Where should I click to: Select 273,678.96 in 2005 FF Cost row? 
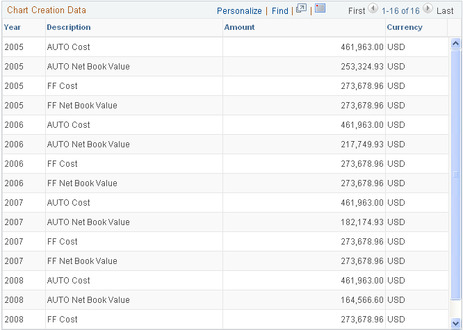coord(362,86)
